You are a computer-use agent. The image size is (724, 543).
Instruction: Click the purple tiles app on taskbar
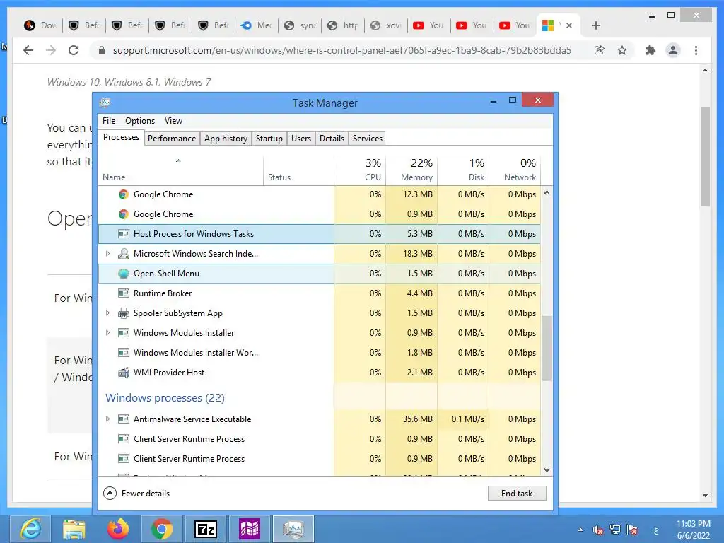pos(250,529)
